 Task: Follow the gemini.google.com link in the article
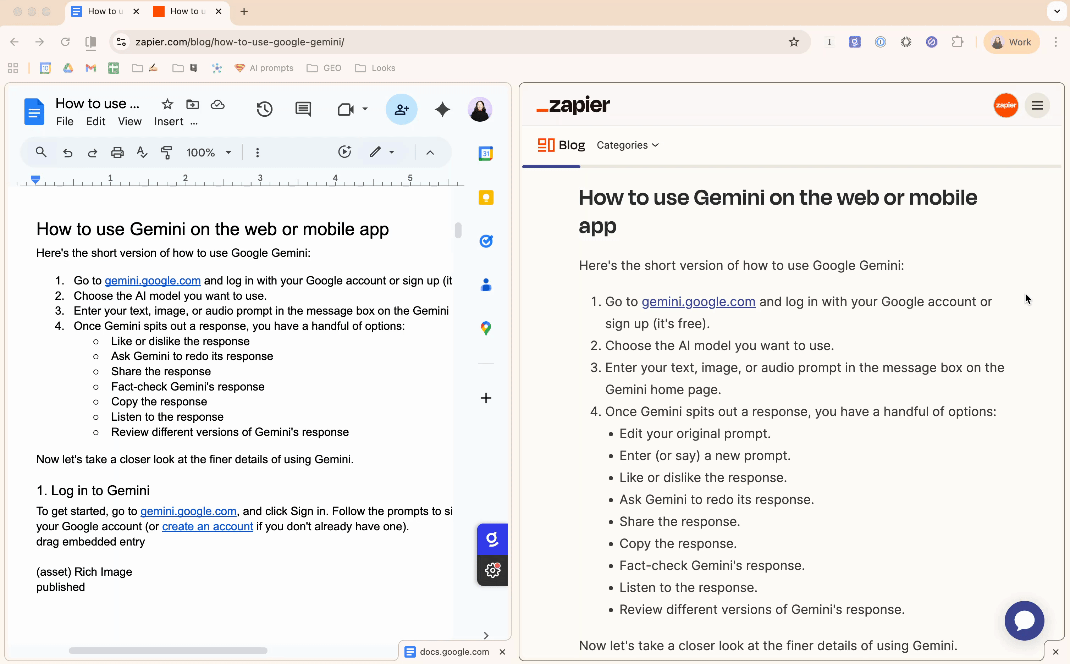(x=699, y=302)
